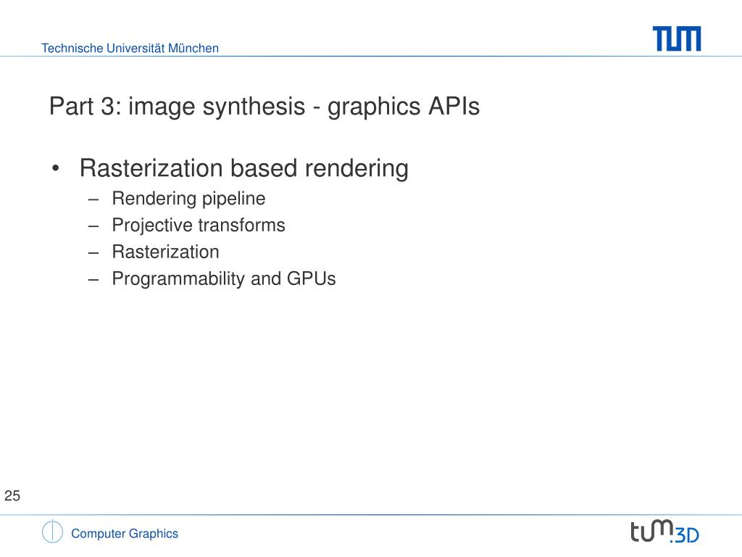Select the sub-item 'Projective transforms'
The width and height of the screenshot is (742, 557).
199,226
